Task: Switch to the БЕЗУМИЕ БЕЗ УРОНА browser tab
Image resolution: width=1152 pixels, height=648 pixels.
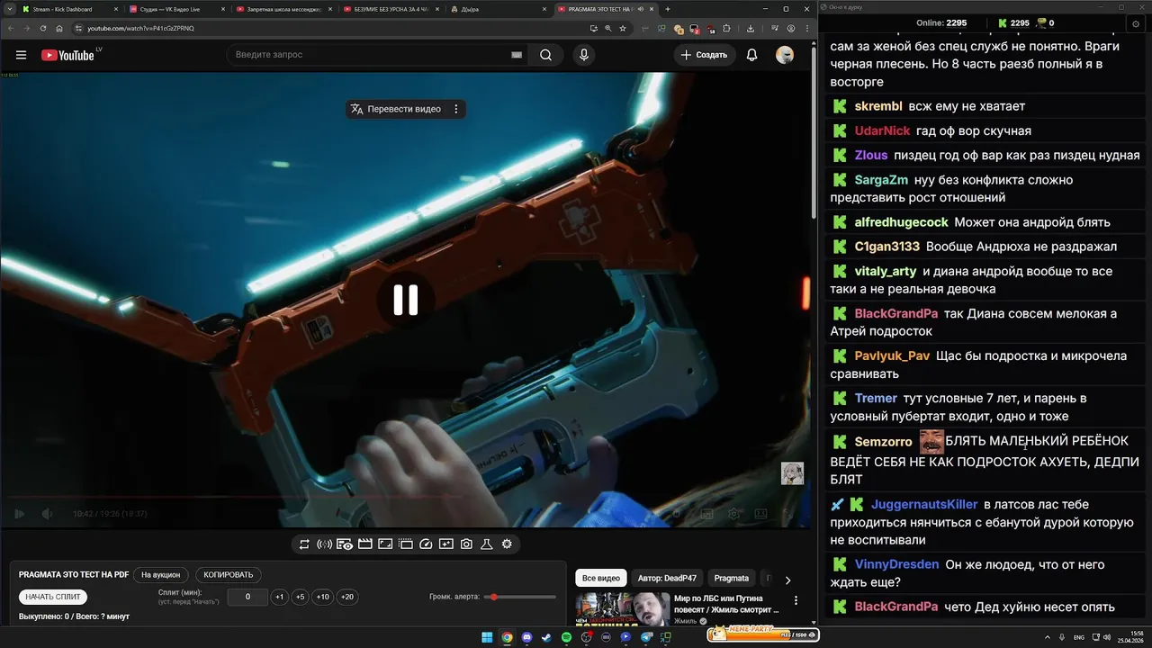Action: tap(389, 9)
